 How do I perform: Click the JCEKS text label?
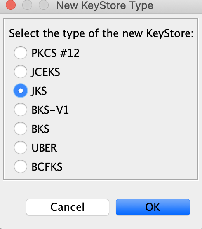tap(45, 72)
